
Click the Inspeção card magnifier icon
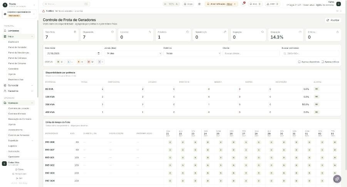coord(262,32)
